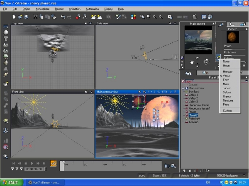
Task: Choose Moon from the planet list
Action: pos(229,65)
